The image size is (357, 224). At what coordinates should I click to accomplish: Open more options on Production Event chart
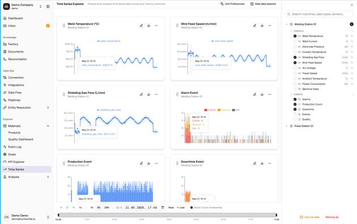click(x=156, y=163)
